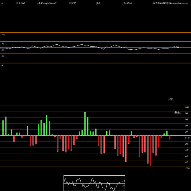The height and width of the screenshot is (191, 191).
Task: Click the '80' label on histogram axis
Action: click(x=186, y=113)
